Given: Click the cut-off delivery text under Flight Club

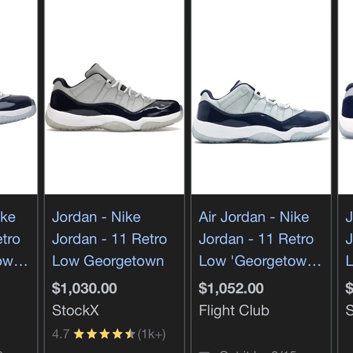Looking at the screenshot, I should tap(257, 351).
